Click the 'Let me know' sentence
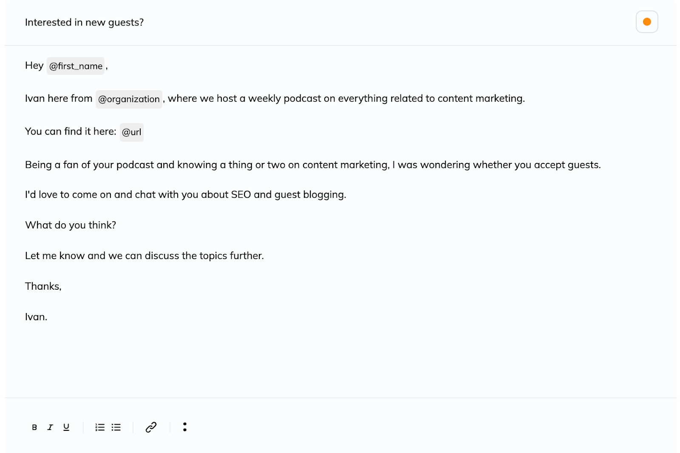Image resolution: width=680 pixels, height=453 pixels. [144, 256]
